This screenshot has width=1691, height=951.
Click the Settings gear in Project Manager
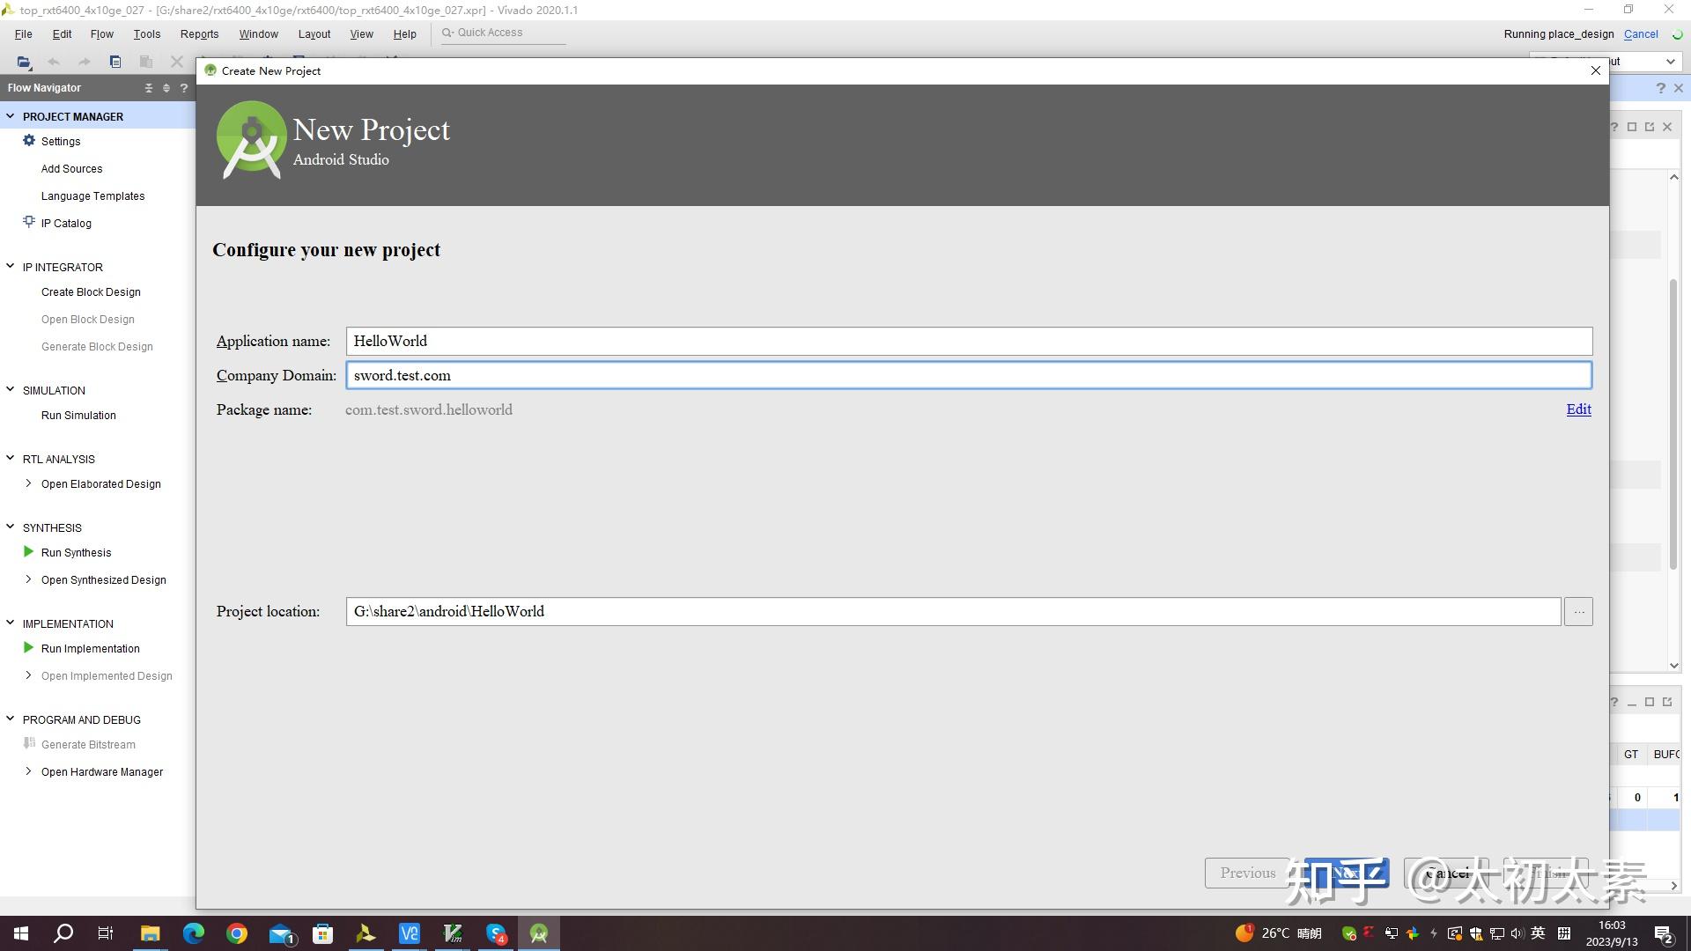tap(29, 141)
